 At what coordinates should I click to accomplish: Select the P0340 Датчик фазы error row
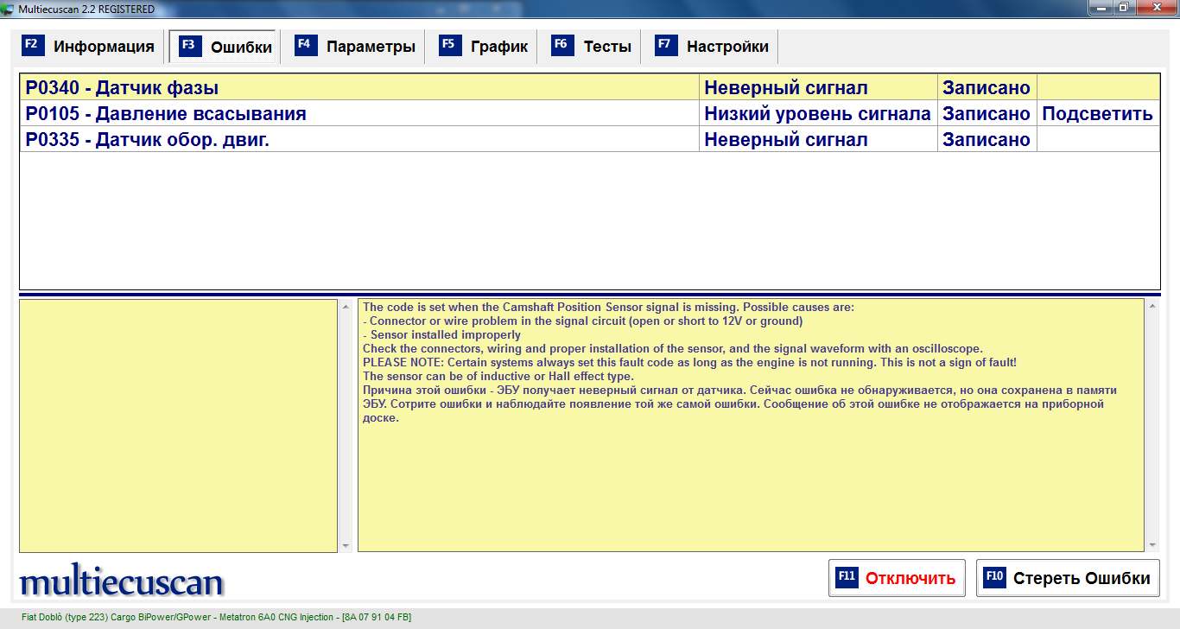click(x=346, y=87)
